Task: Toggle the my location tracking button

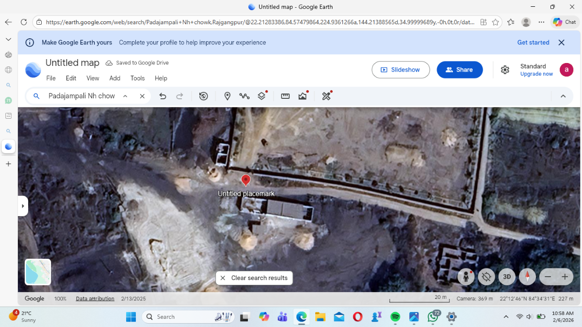Action: 486,277
